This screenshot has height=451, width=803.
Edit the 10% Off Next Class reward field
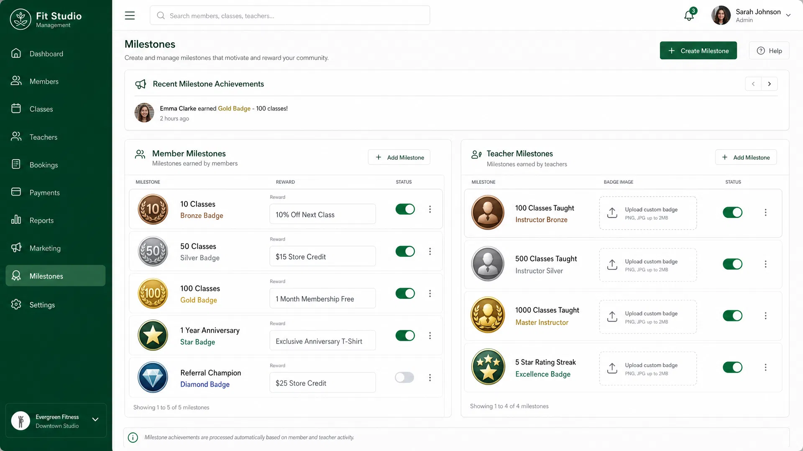point(322,214)
